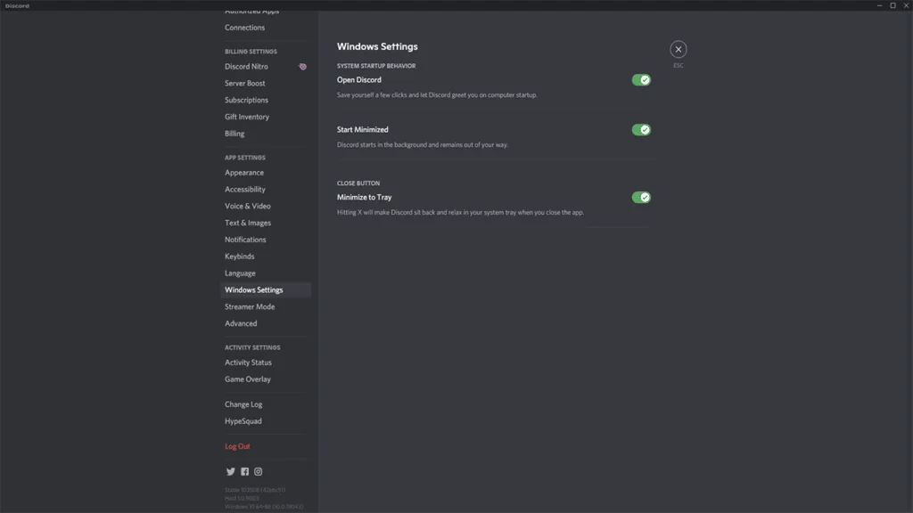This screenshot has width=913, height=513.
Task: Go to the Notifications settings
Action: point(245,240)
